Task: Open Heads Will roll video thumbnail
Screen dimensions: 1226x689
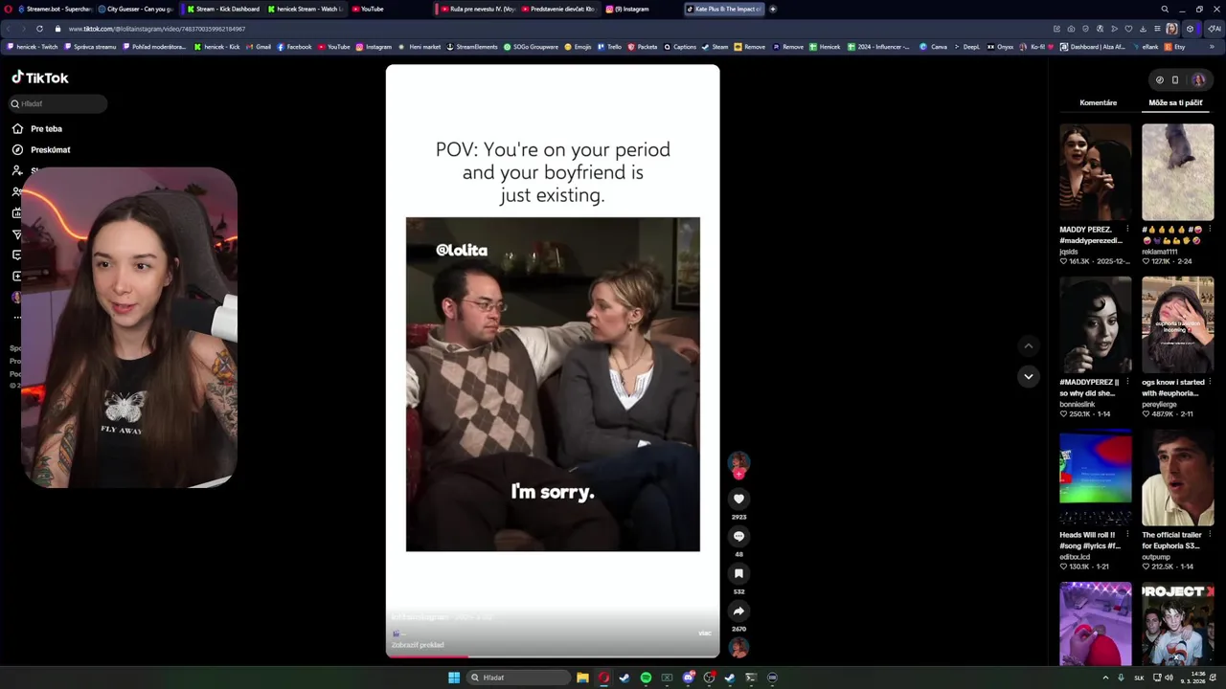Action: point(1096,478)
